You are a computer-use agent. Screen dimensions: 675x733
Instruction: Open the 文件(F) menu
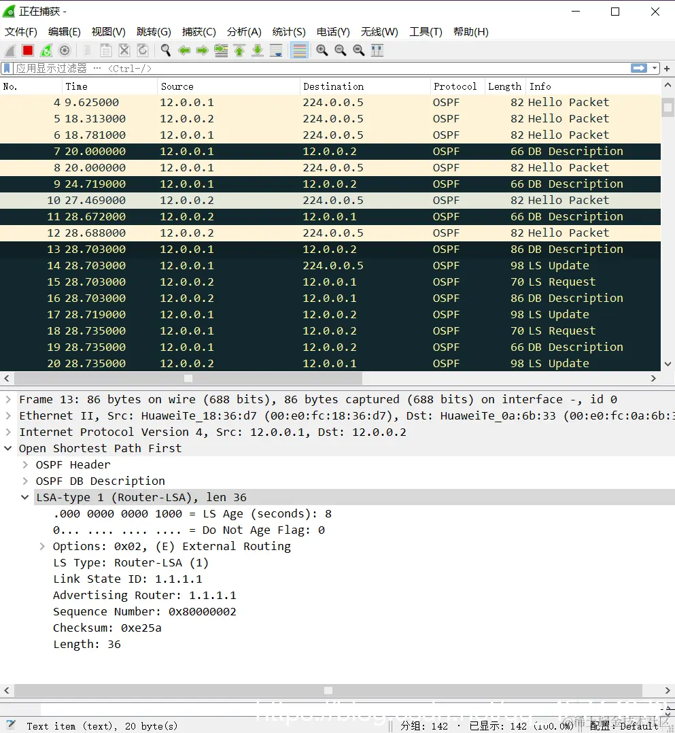[21, 32]
